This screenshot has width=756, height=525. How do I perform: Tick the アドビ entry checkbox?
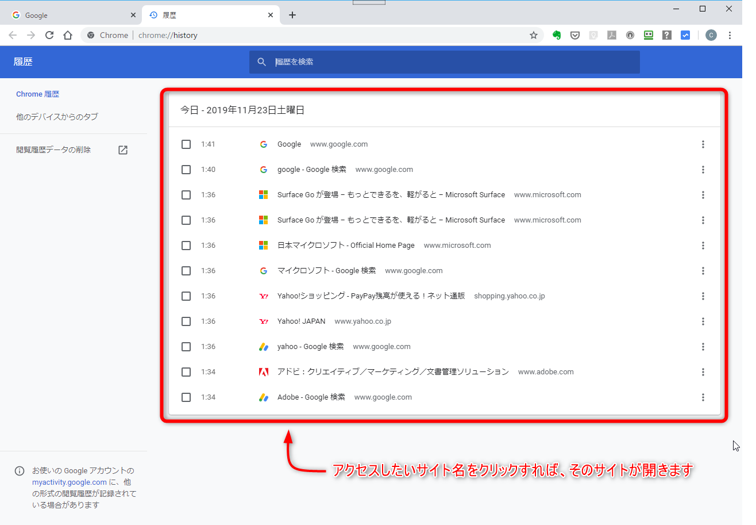pyautogui.click(x=186, y=372)
